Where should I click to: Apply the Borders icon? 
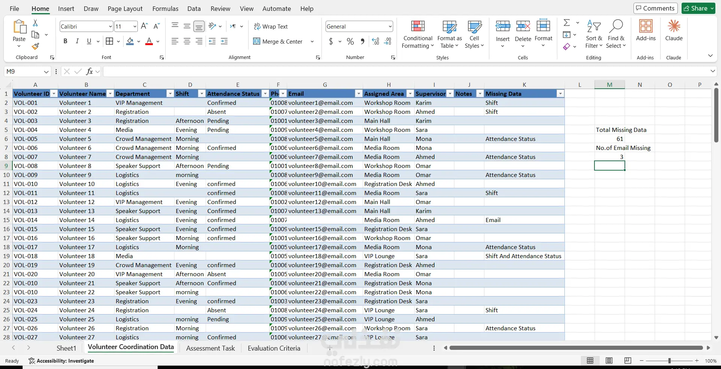pyautogui.click(x=109, y=41)
